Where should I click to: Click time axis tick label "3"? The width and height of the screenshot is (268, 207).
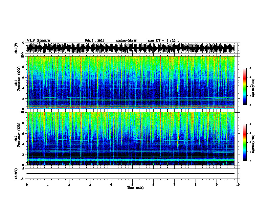click(x=90, y=185)
